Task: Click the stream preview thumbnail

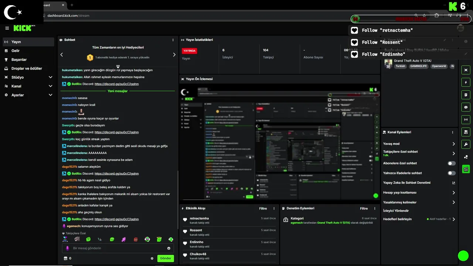Action: click(x=280, y=143)
